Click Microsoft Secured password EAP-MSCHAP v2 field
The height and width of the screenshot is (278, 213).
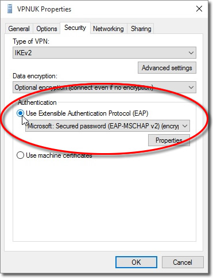click(x=107, y=126)
